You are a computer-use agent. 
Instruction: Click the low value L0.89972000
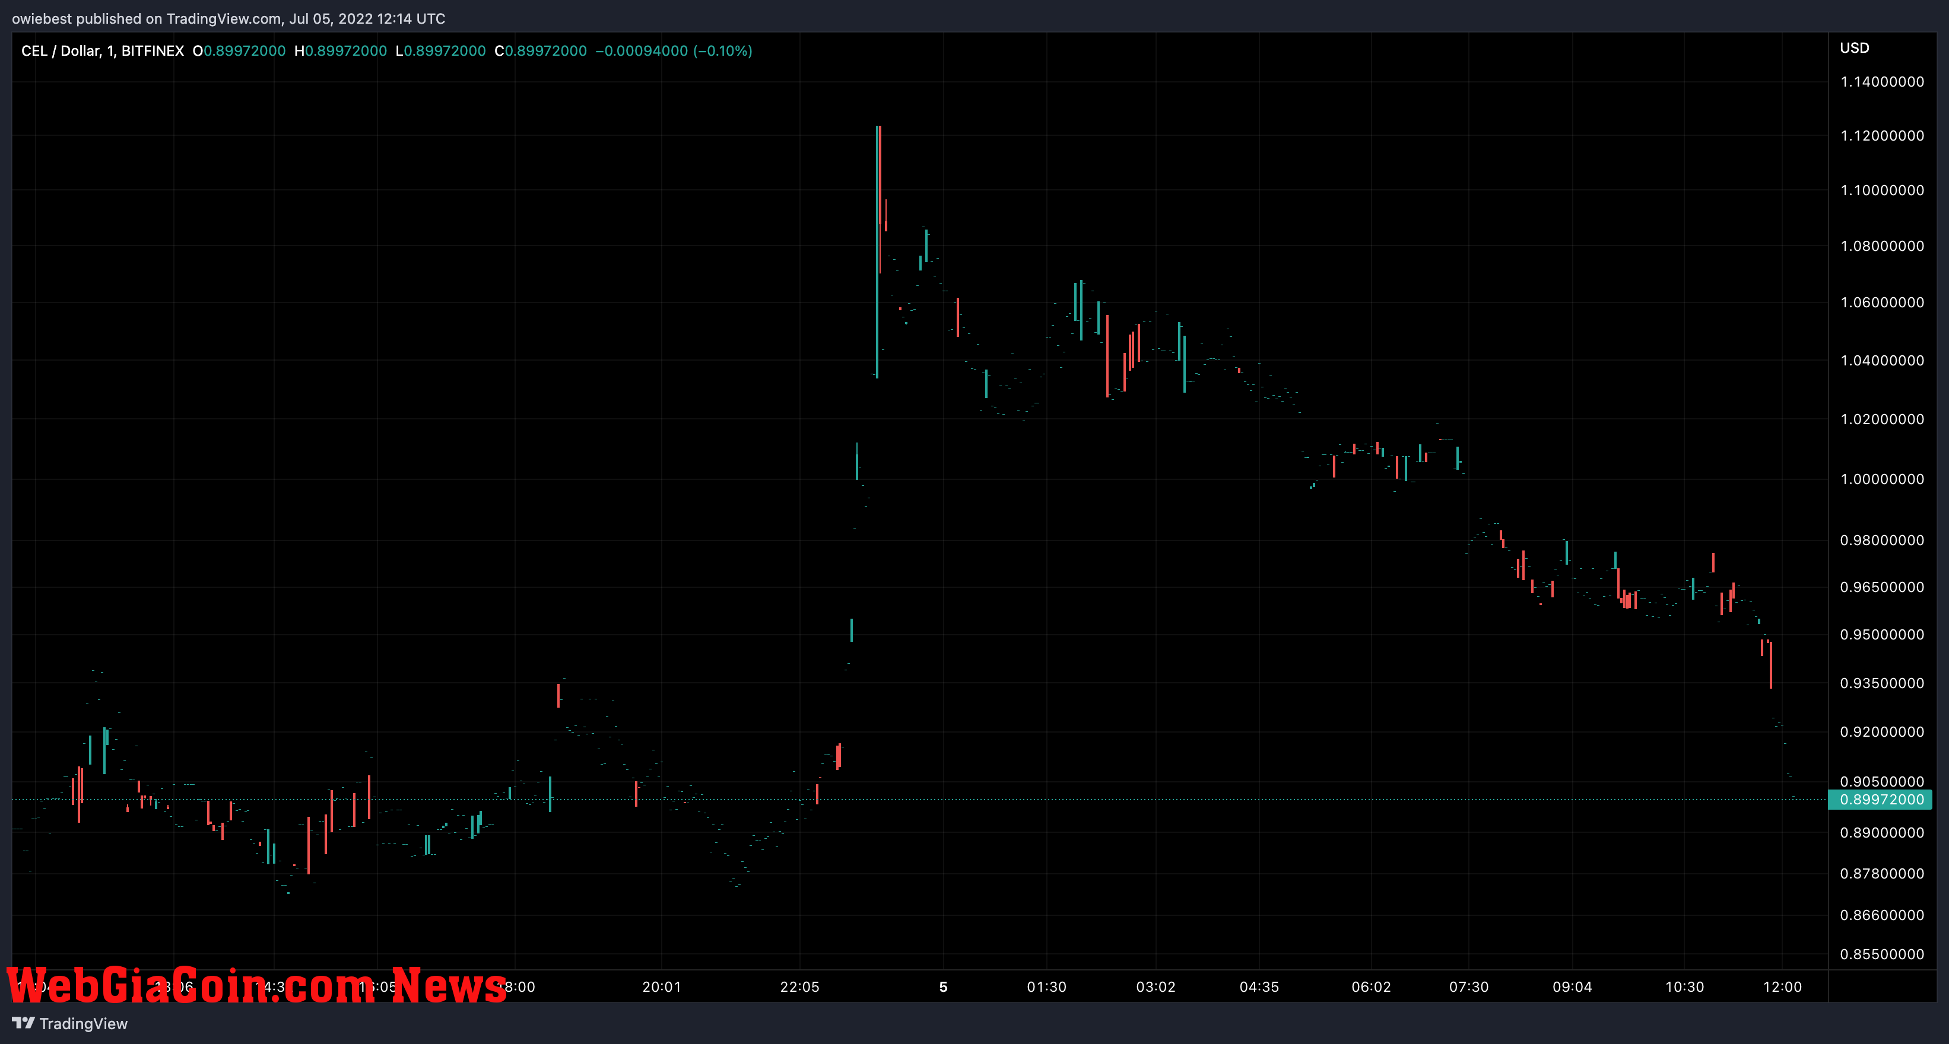(440, 50)
